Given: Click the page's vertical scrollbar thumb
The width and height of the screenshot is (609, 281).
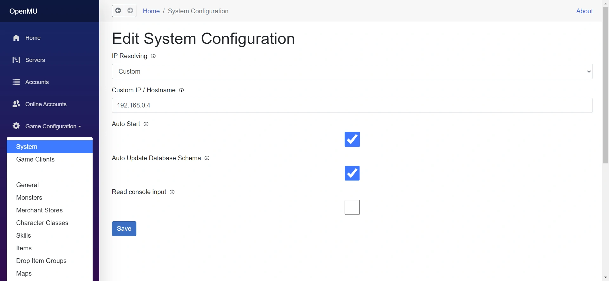Looking at the screenshot, I should tap(606, 85).
